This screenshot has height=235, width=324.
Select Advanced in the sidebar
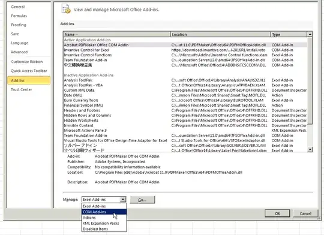click(x=19, y=52)
